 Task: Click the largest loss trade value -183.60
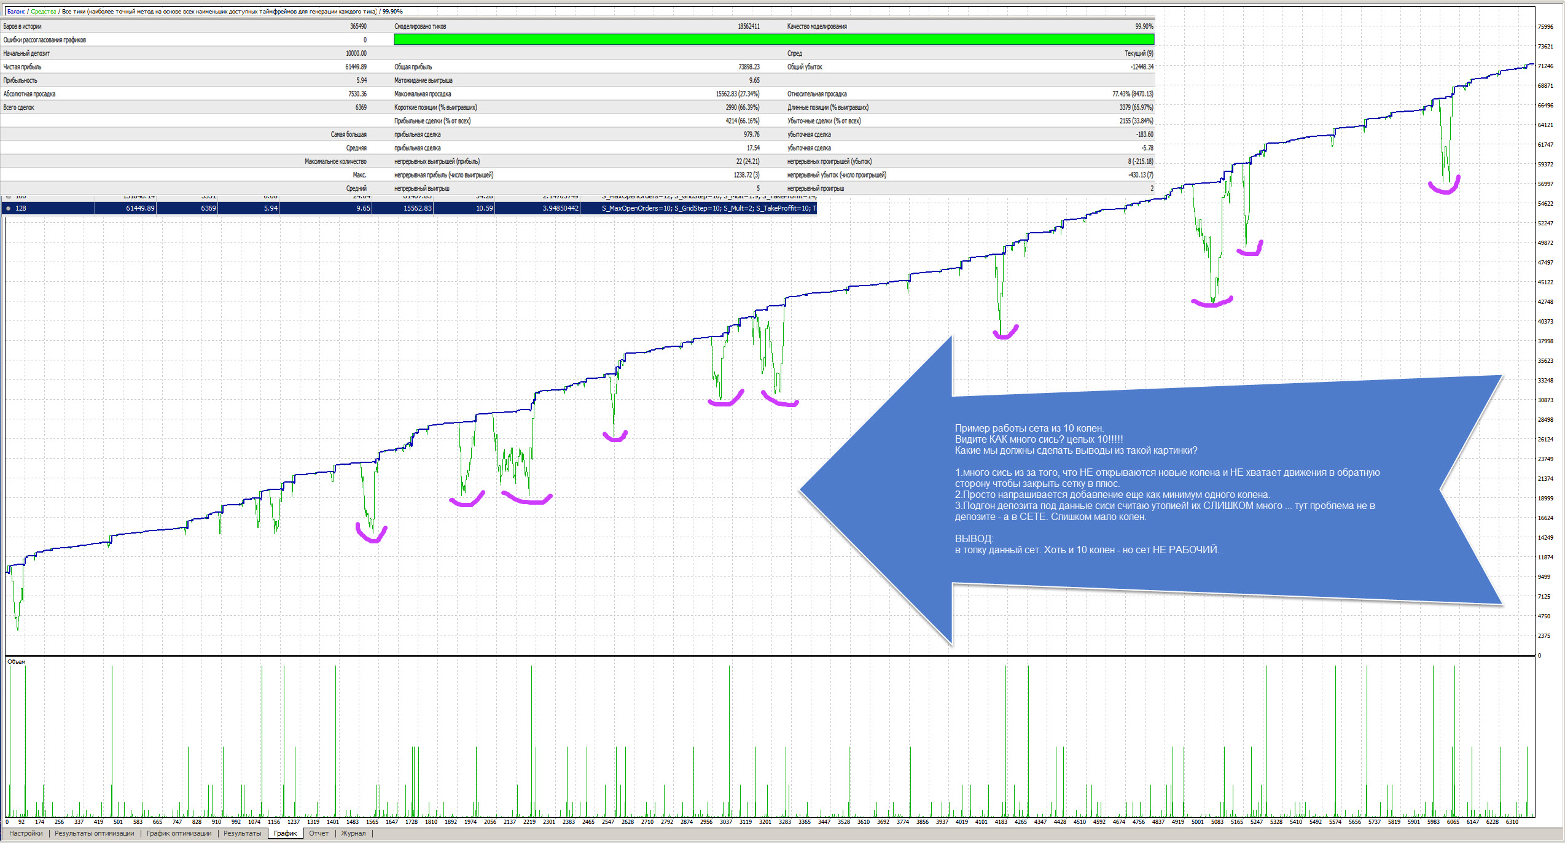click(1144, 134)
